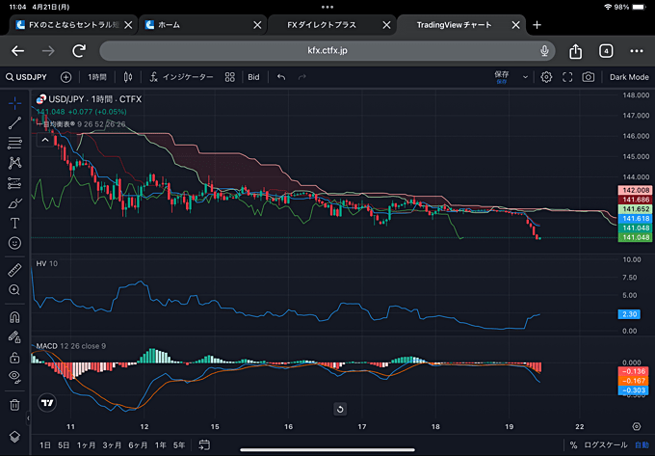
Task: Open the tab overview showing 4
Action: tap(606, 51)
